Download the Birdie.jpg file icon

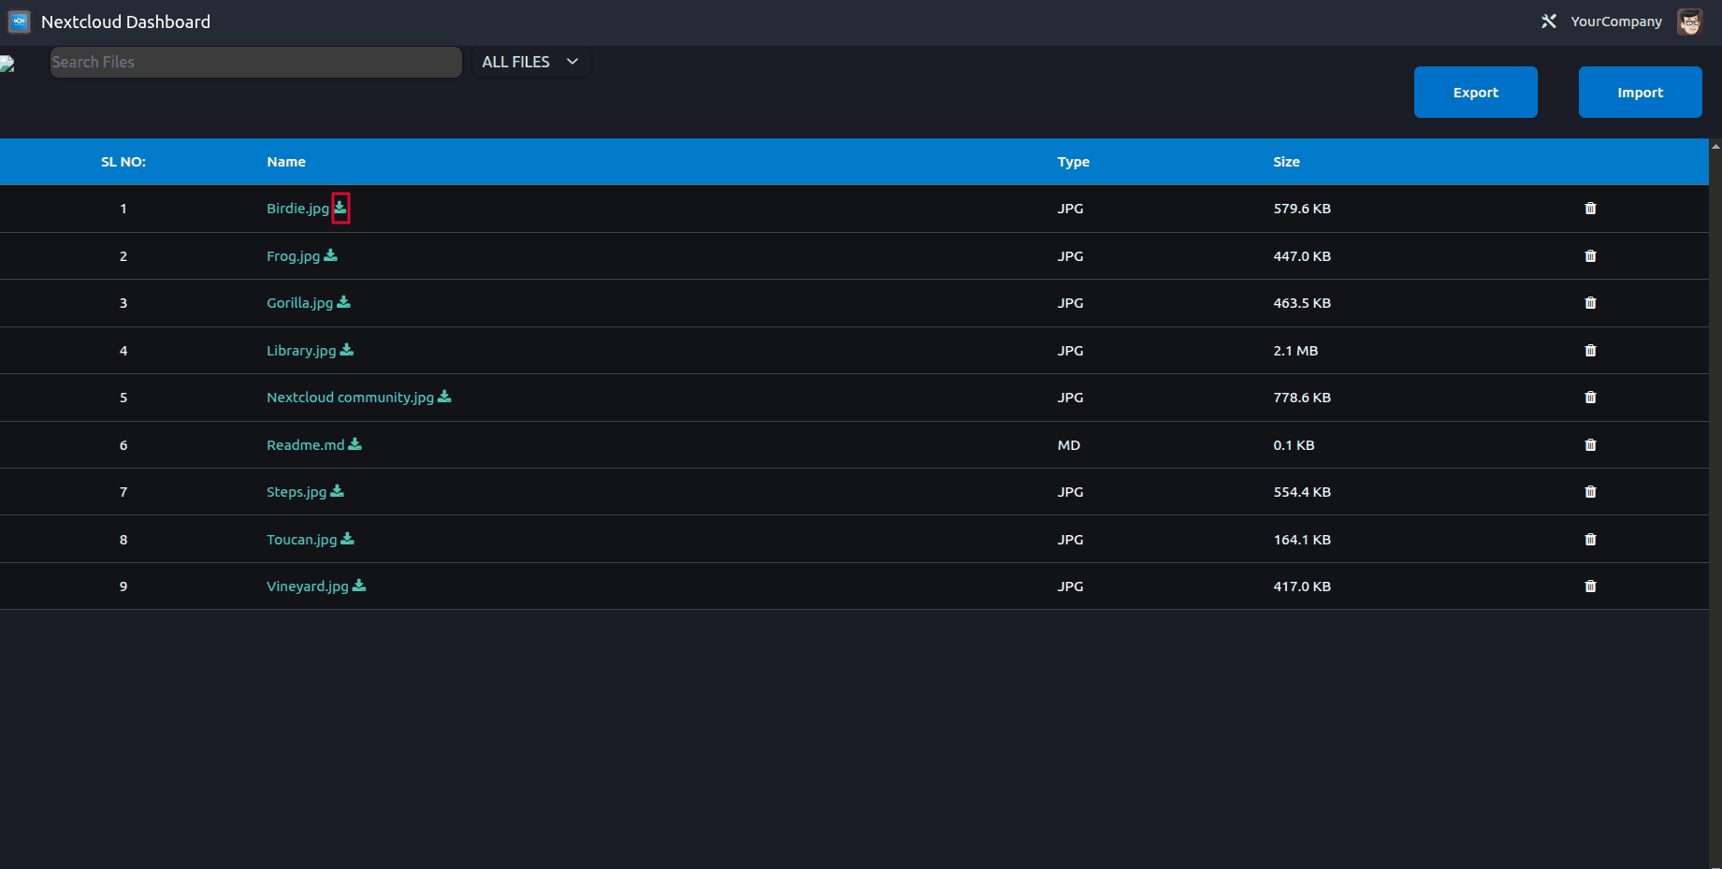pyautogui.click(x=340, y=208)
